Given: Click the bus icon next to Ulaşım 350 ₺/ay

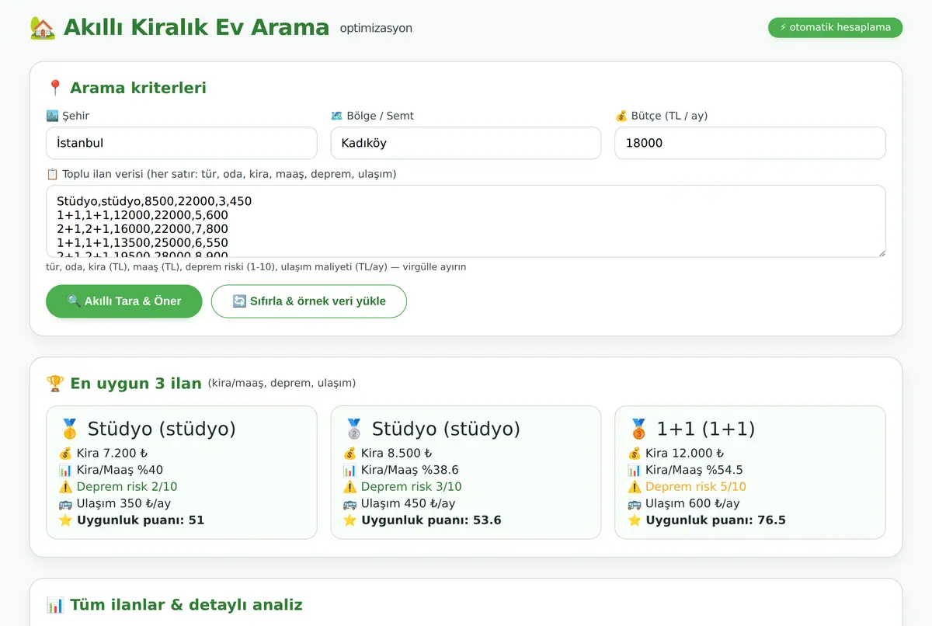Looking at the screenshot, I should coord(65,503).
